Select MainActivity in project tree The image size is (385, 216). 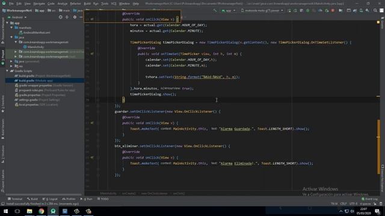pyautogui.click(x=34, y=47)
